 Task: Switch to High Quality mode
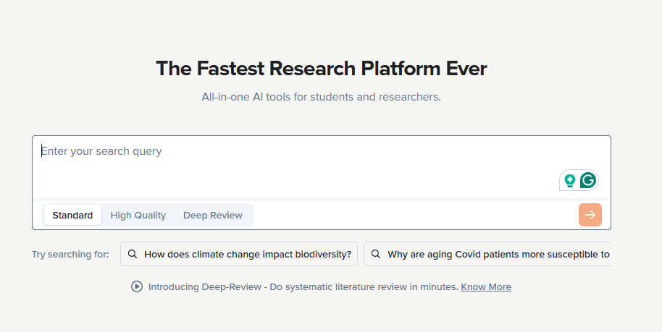tap(138, 215)
